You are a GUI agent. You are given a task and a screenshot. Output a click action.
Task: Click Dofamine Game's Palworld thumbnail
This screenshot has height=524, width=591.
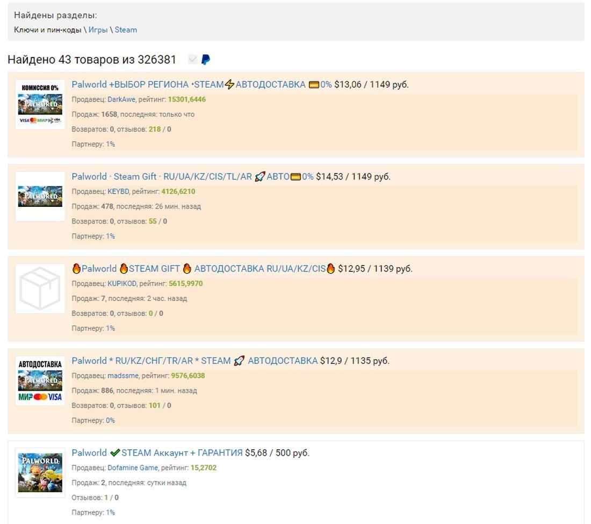tap(40, 473)
